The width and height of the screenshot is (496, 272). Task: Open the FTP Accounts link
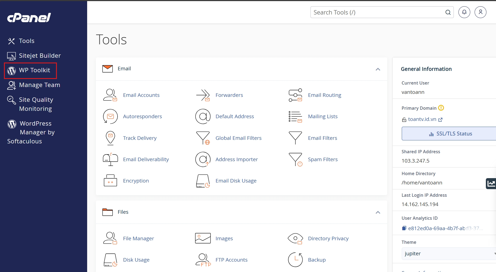point(231,260)
